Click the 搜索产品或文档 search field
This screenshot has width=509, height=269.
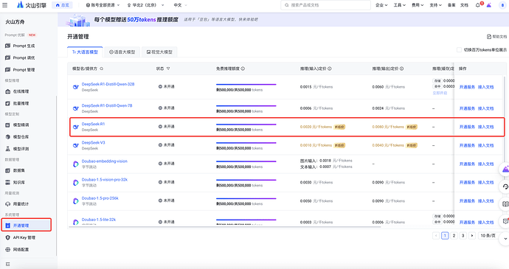point(325,5)
